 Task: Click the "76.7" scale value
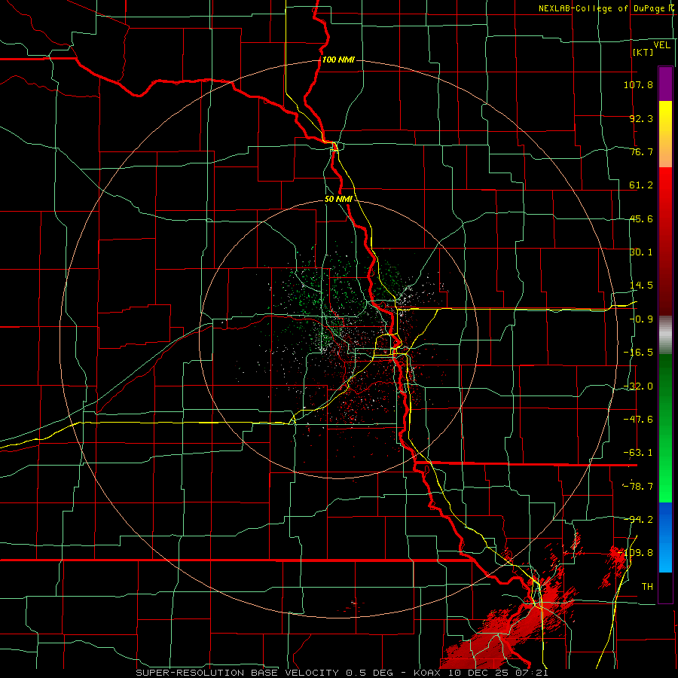[641, 151]
